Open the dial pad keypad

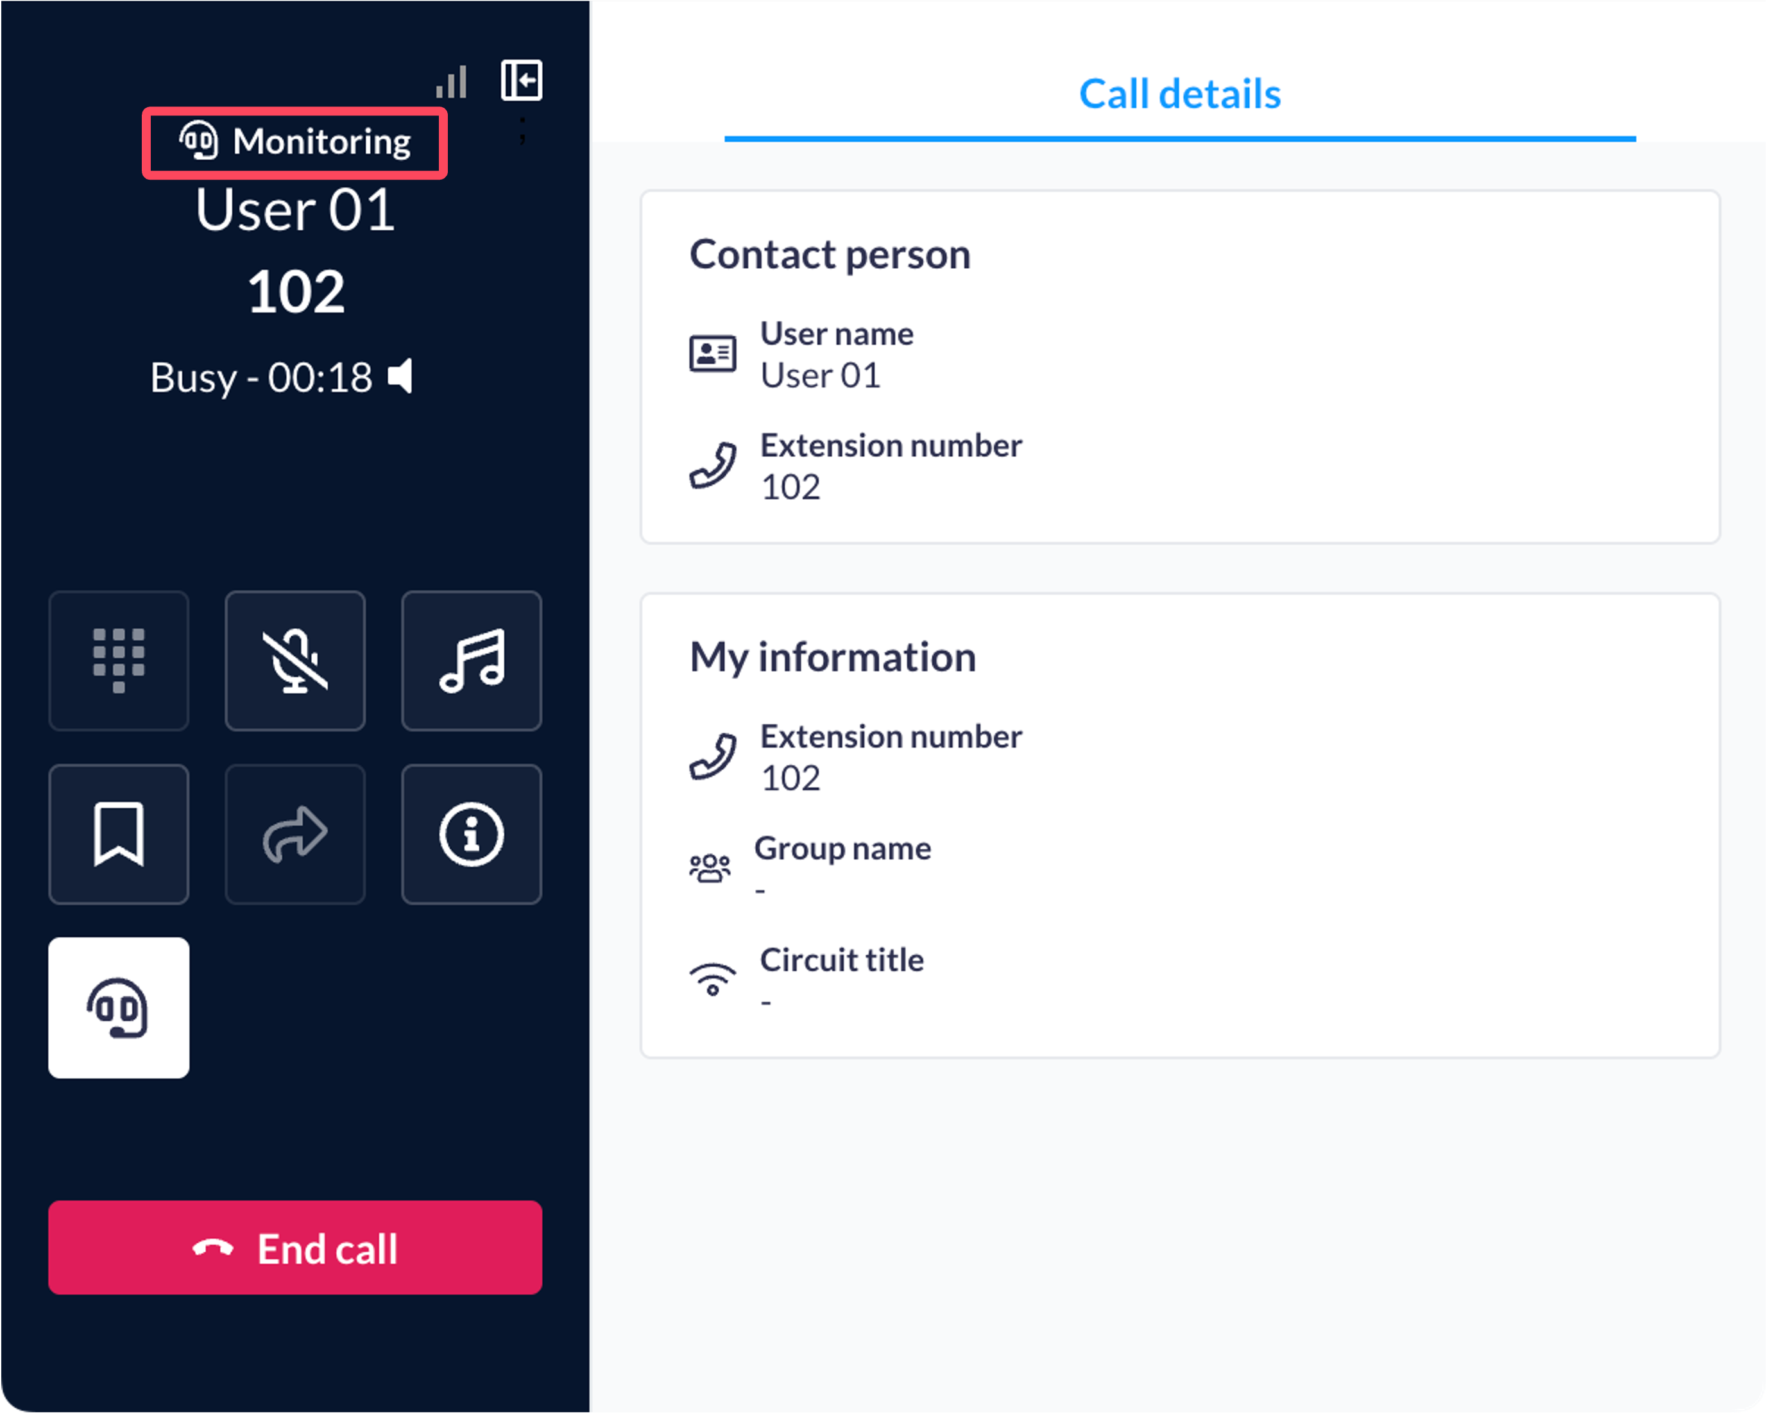point(119,661)
